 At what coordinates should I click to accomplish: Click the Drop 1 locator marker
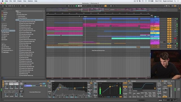coord(85,17)
